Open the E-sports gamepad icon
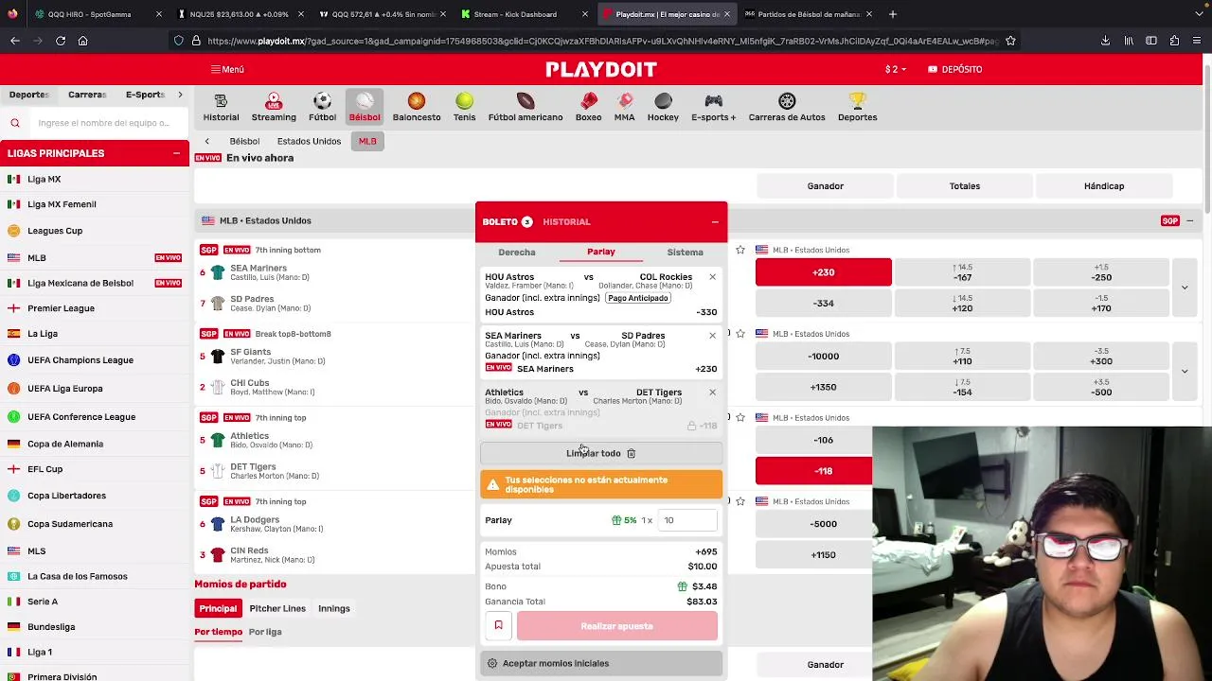 click(713, 101)
